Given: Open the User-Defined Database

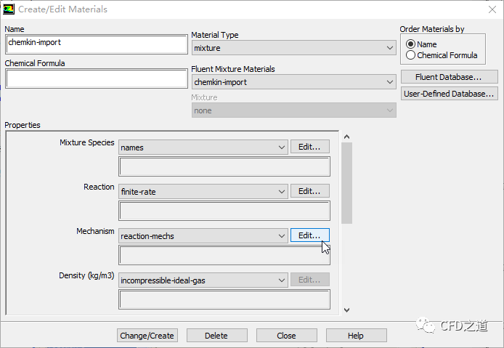Looking at the screenshot, I should pos(448,94).
